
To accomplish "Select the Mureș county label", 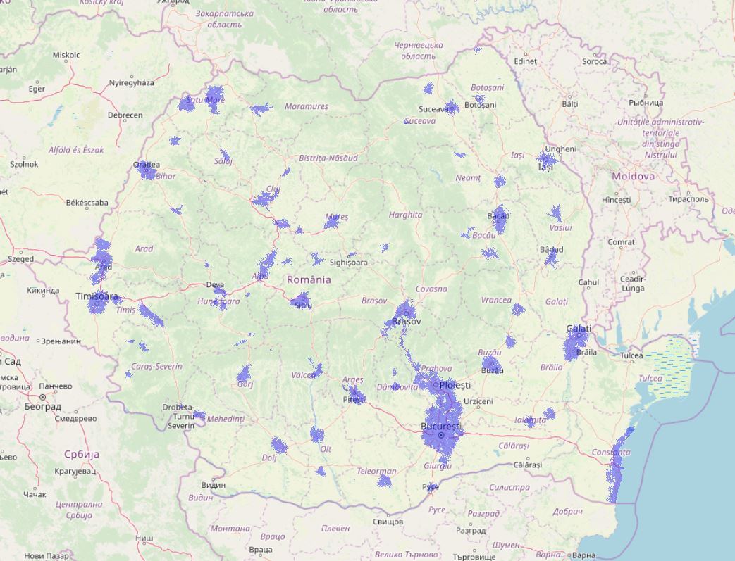I will pyautogui.click(x=337, y=217).
